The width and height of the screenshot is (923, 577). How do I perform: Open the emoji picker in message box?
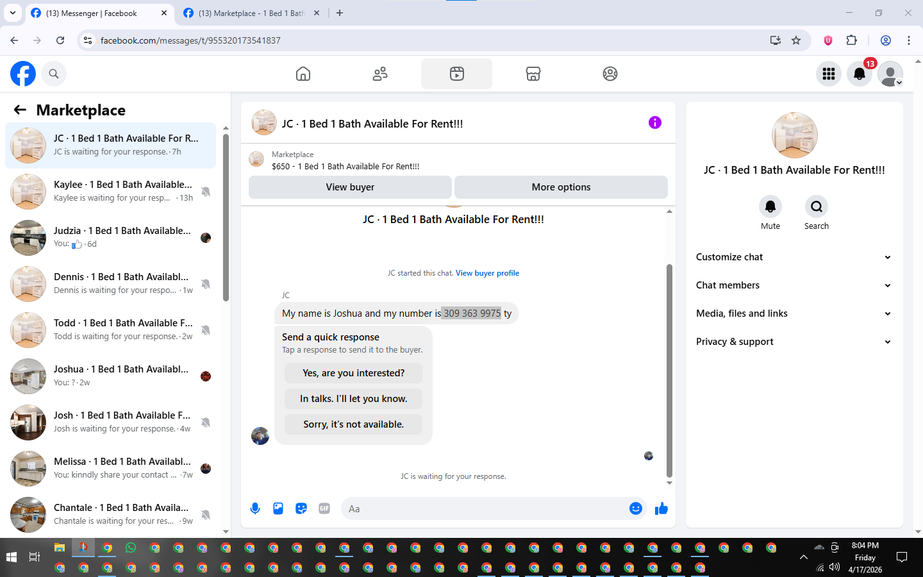pyautogui.click(x=635, y=508)
